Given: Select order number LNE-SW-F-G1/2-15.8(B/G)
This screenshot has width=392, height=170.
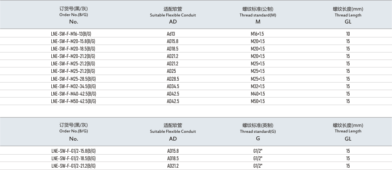Looking at the screenshot, I should 73,151.
